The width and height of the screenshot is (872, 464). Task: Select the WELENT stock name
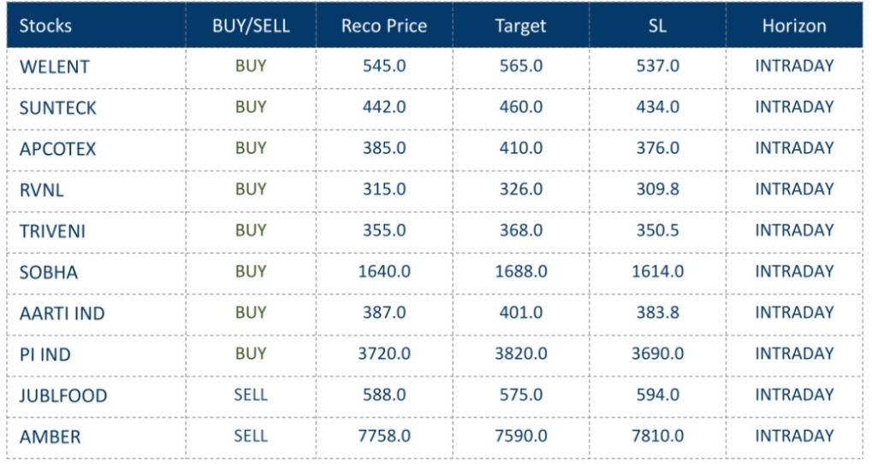(54, 67)
